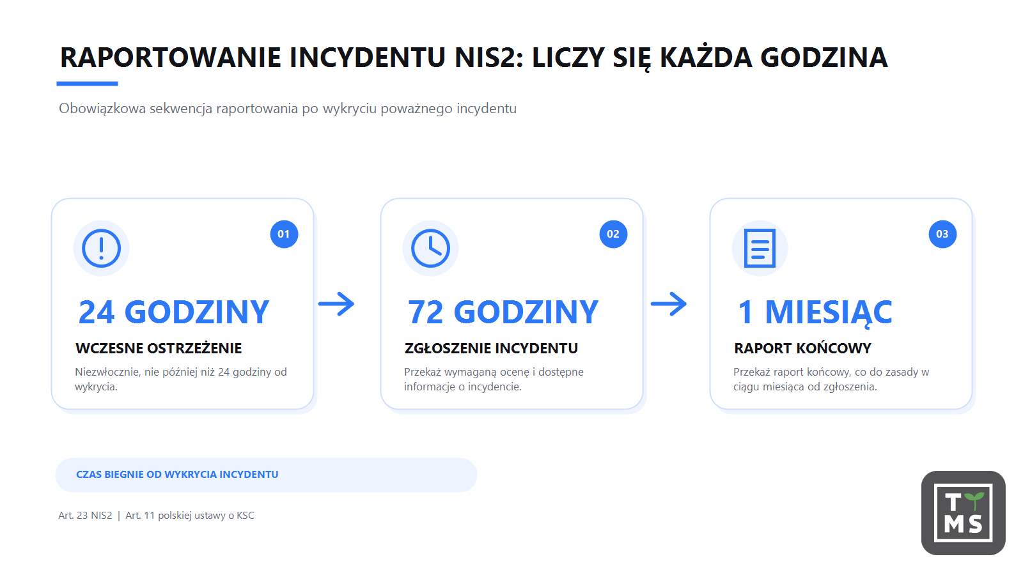This screenshot has width=1023, height=575.
Task: Click the footnote "Art. 23 NIS2"
Action: click(x=85, y=516)
